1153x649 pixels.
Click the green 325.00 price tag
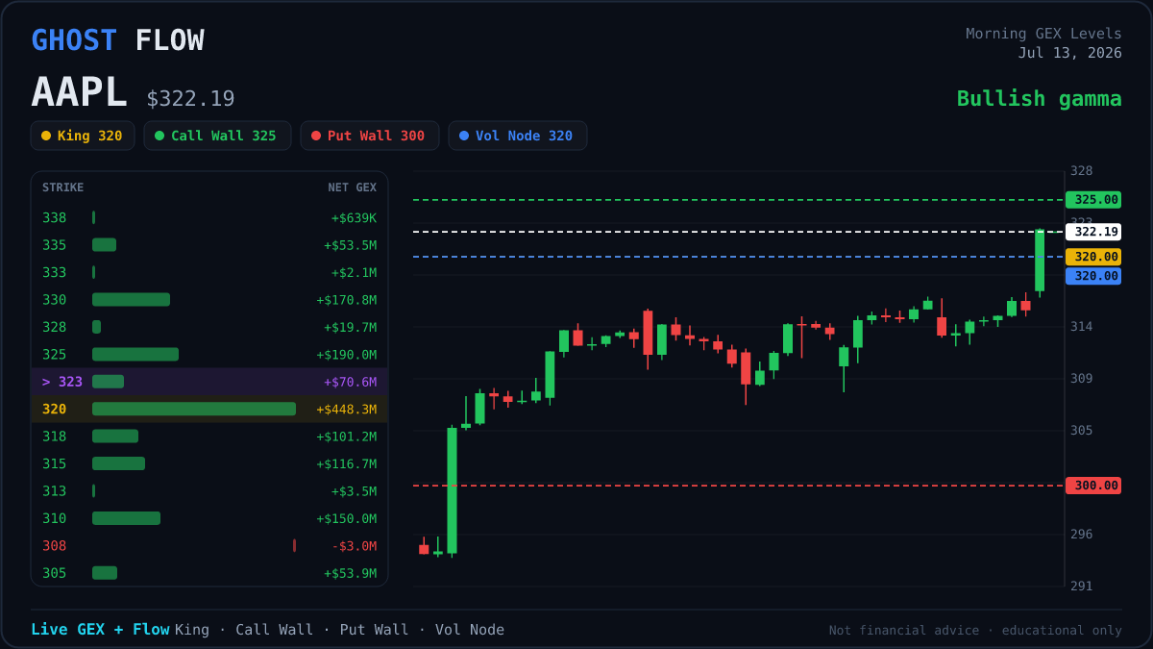pos(1093,200)
